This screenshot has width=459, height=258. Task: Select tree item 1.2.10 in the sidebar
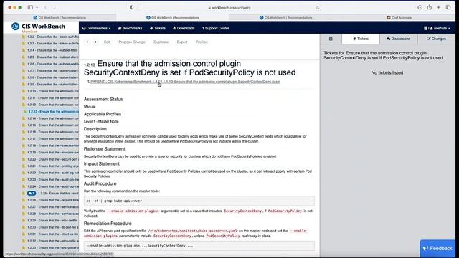point(53,91)
